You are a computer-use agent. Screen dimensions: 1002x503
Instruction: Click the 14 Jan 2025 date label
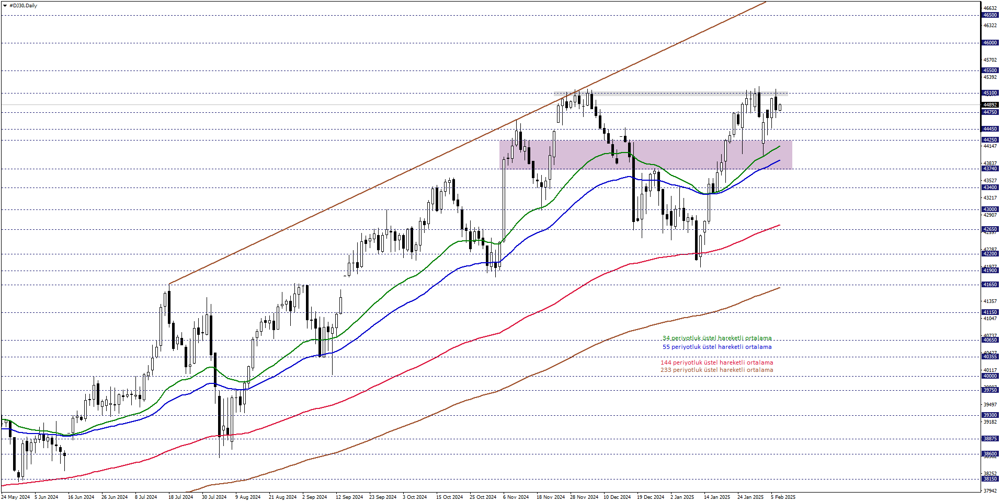pyautogui.click(x=717, y=497)
